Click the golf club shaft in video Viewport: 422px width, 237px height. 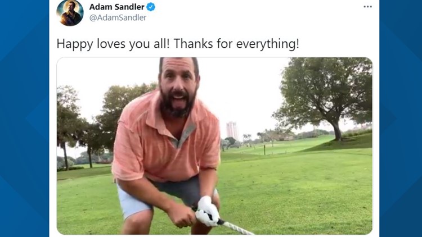pyautogui.click(x=237, y=228)
